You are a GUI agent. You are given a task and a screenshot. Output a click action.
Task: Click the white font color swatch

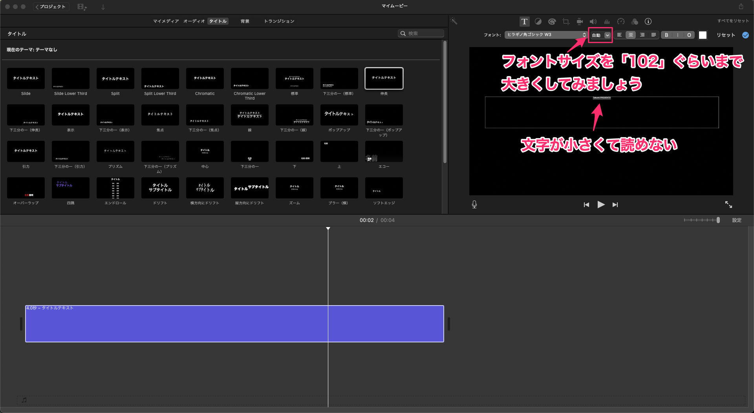pos(703,35)
